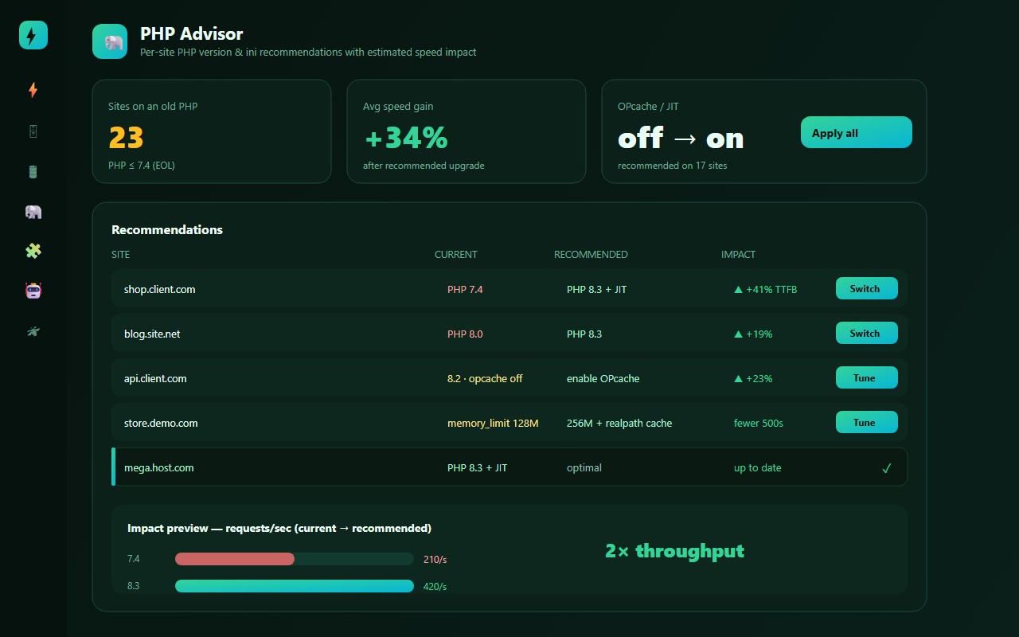Click 'enable OPcache' recommendation
This screenshot has height=637, width=1019.
pyautogui.click(x=603, y=379)
